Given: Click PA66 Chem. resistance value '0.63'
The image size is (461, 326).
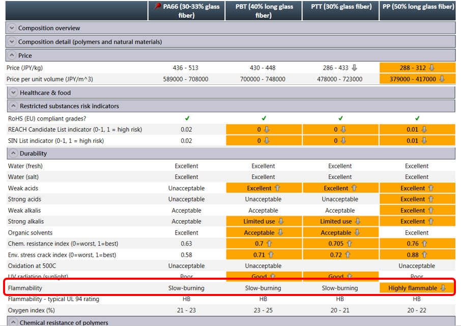Looking at the screenshot, I should pos(186,244).
